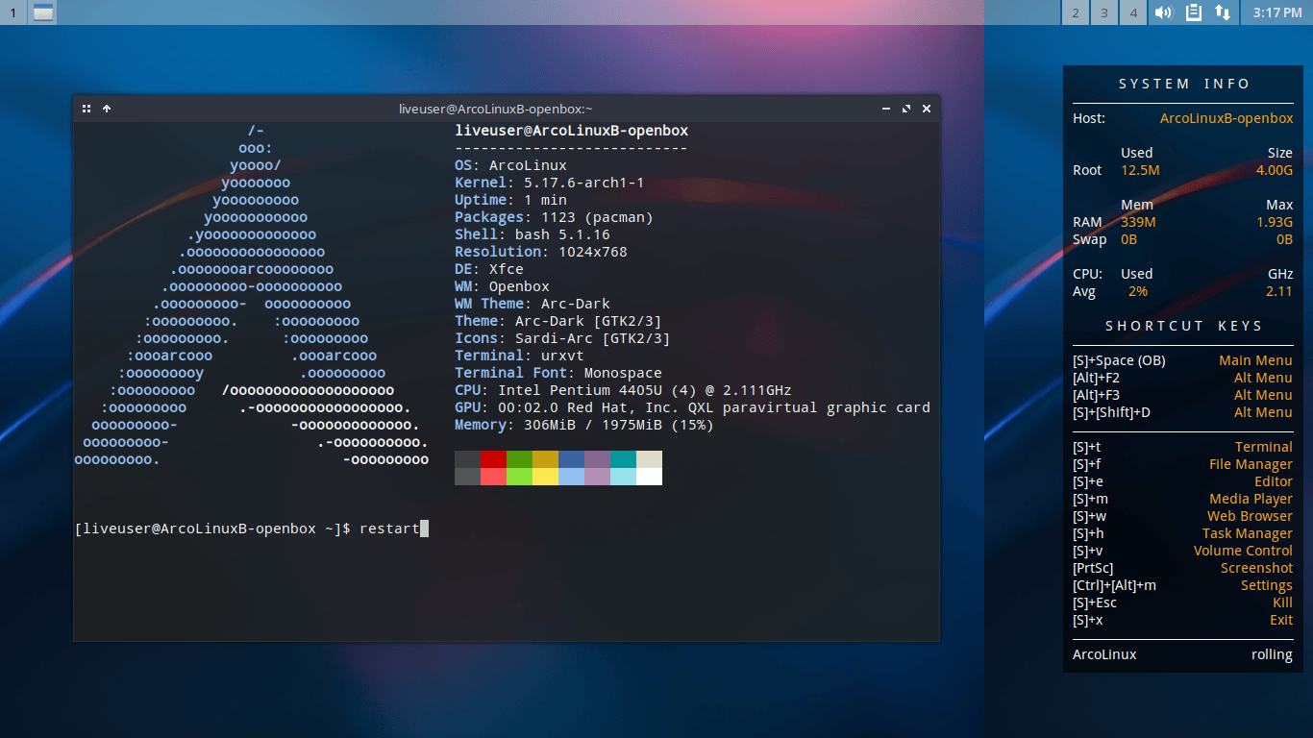The image size is (1313, 738).
Task: Minimize the terminal window
Action: [x=885, y=109]
